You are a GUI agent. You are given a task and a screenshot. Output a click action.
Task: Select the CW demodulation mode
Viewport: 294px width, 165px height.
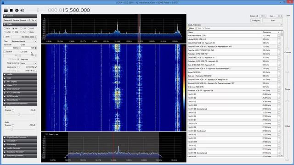pos(21,32)
